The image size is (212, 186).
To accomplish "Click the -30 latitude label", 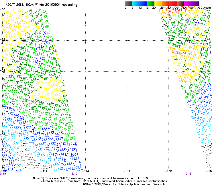I will click(x=3, y=9).
